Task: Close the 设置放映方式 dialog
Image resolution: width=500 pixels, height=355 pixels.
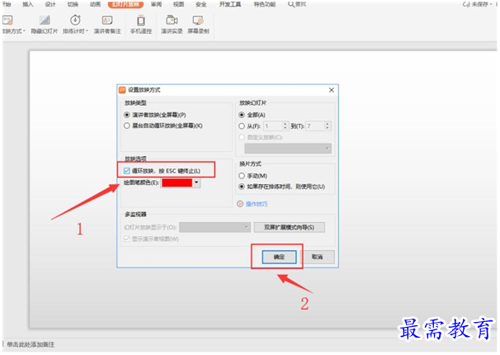Action: point(332,90)
